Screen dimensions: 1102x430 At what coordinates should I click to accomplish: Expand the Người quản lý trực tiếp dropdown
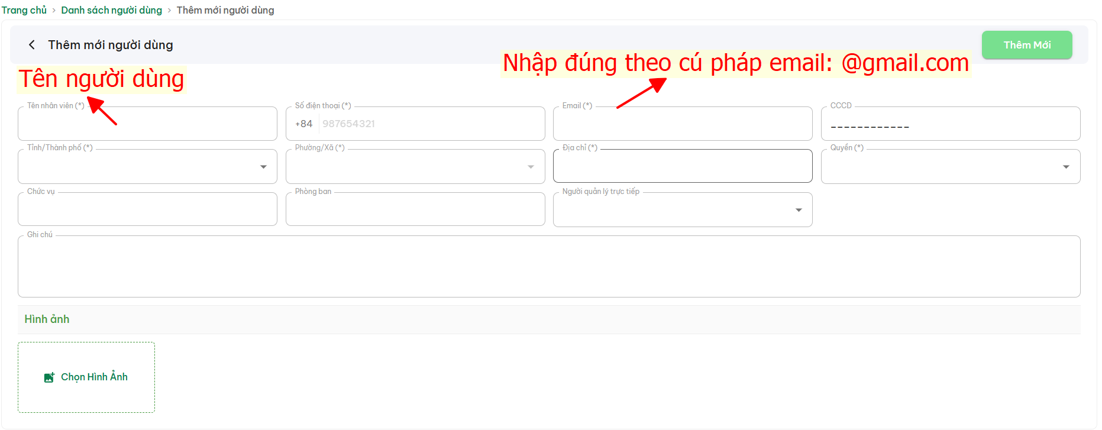point(799,210)
